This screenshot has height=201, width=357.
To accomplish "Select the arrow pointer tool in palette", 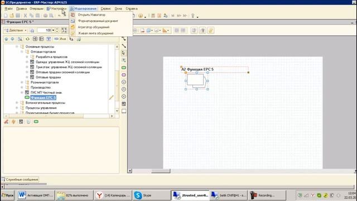I will pos(124,53).
